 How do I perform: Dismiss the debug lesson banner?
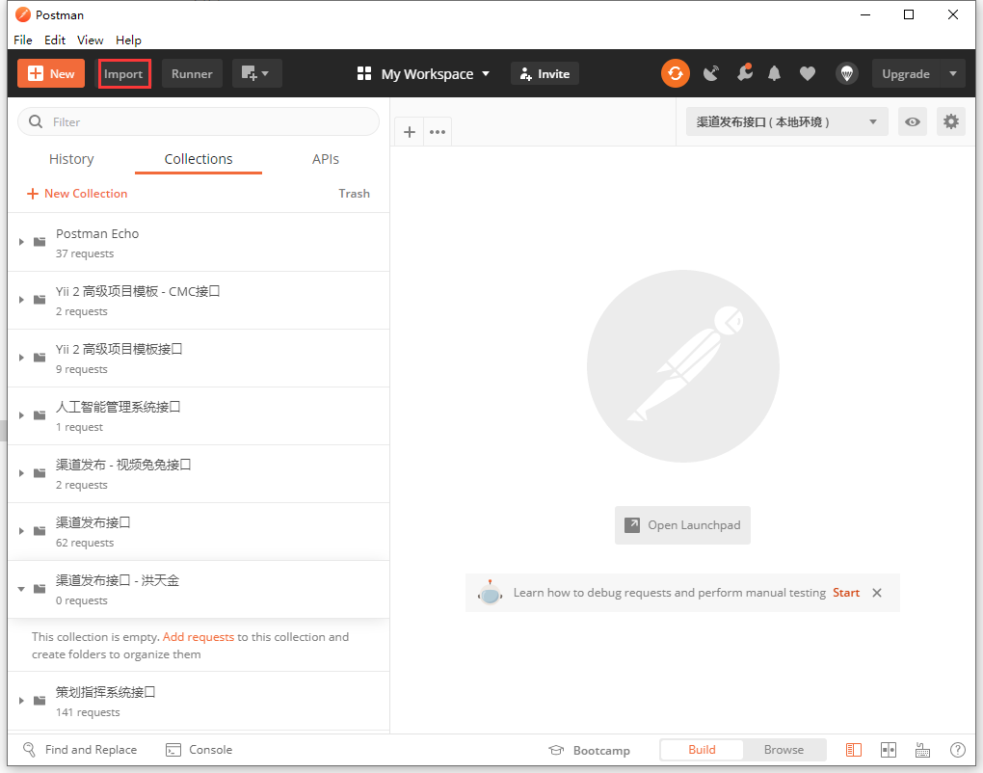877,593
